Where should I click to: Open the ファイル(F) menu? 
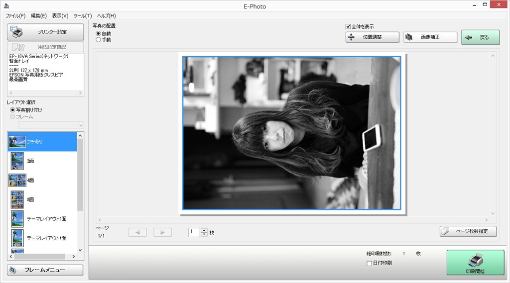(x=15, y=15)
